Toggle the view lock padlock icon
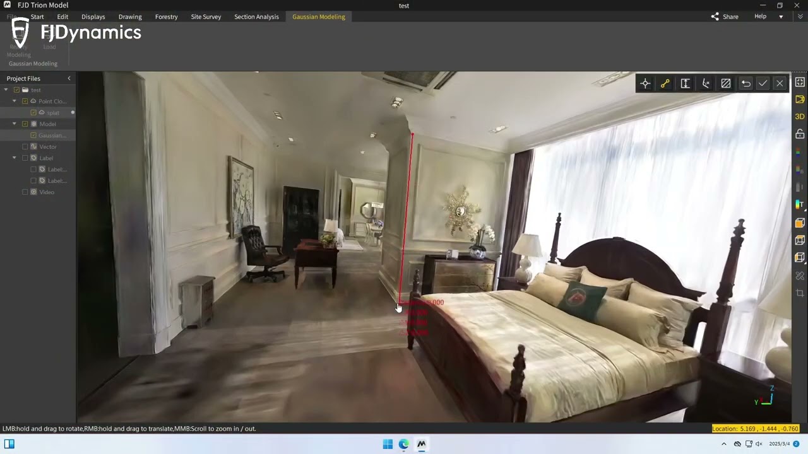This screenshot has height=454, width=808. (x=800, y=134)
